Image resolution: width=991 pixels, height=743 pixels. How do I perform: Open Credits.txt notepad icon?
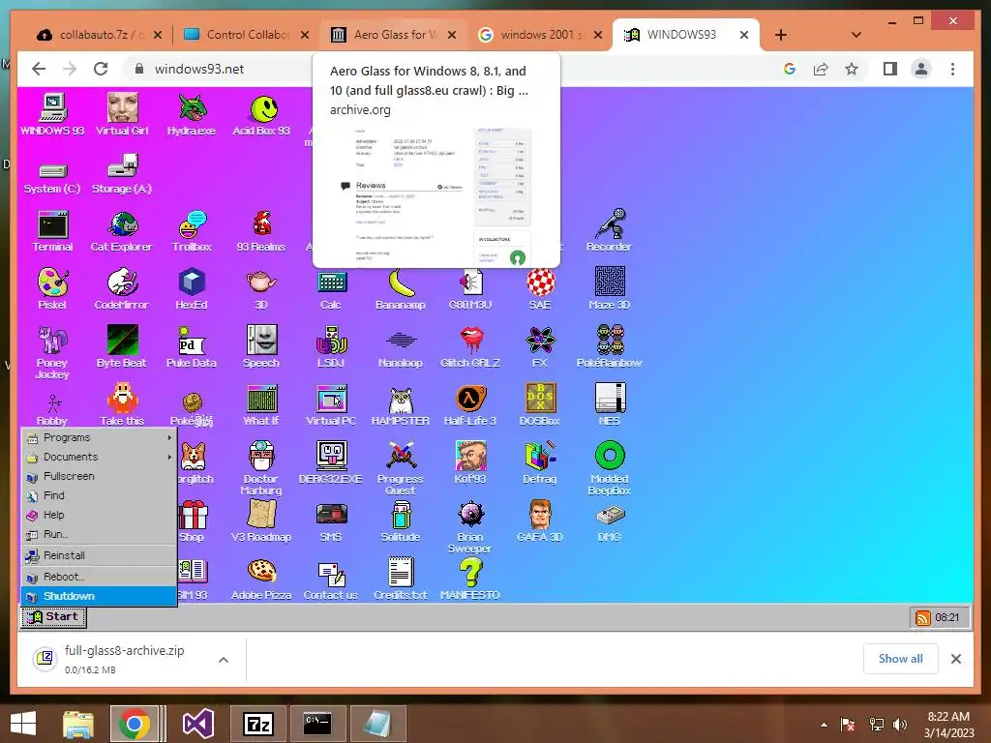coord(401,580)
